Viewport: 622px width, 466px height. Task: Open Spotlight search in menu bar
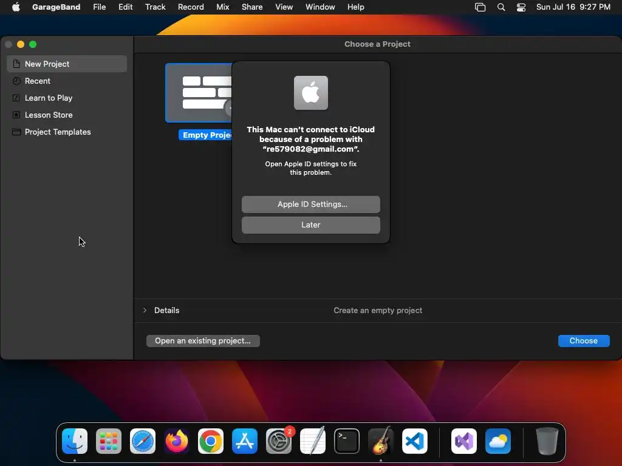[501, 7]
